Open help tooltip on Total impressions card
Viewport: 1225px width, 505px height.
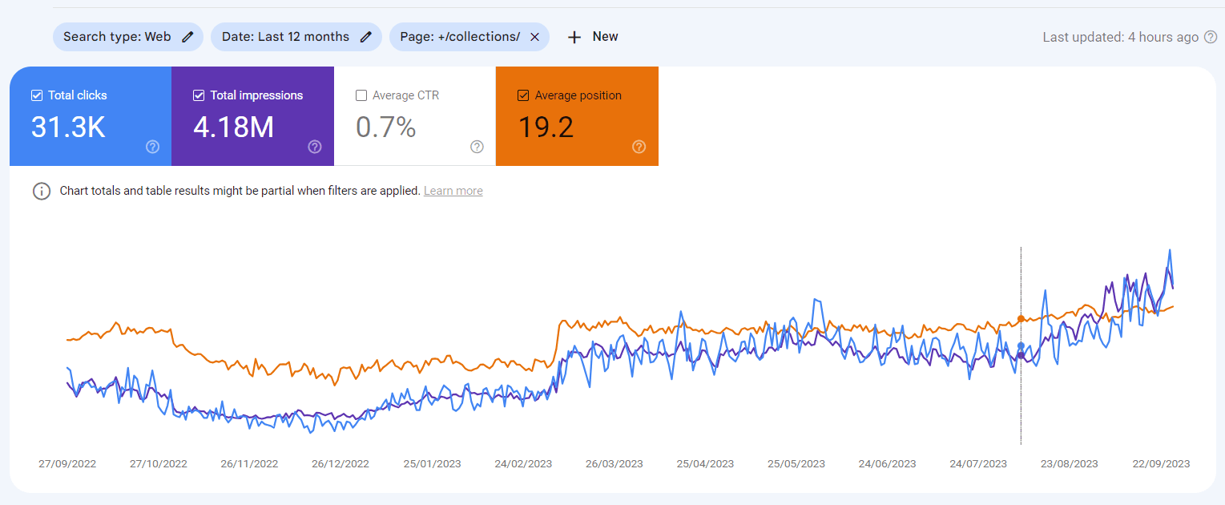pos(315,147)
